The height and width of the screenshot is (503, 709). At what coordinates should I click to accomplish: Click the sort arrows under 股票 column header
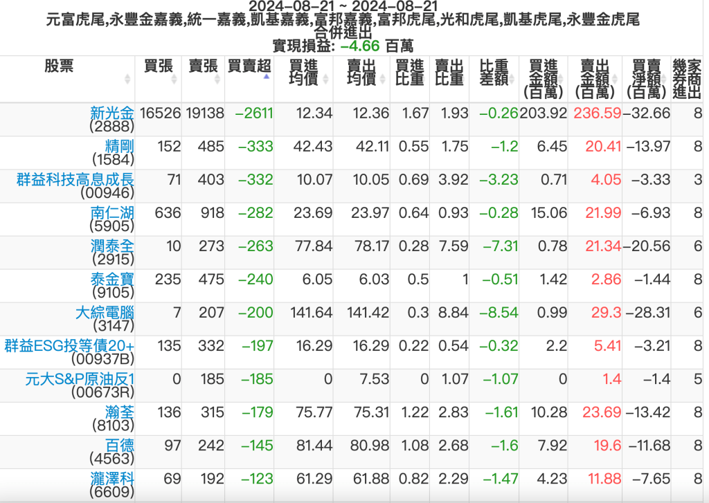(x=127, y=79)
